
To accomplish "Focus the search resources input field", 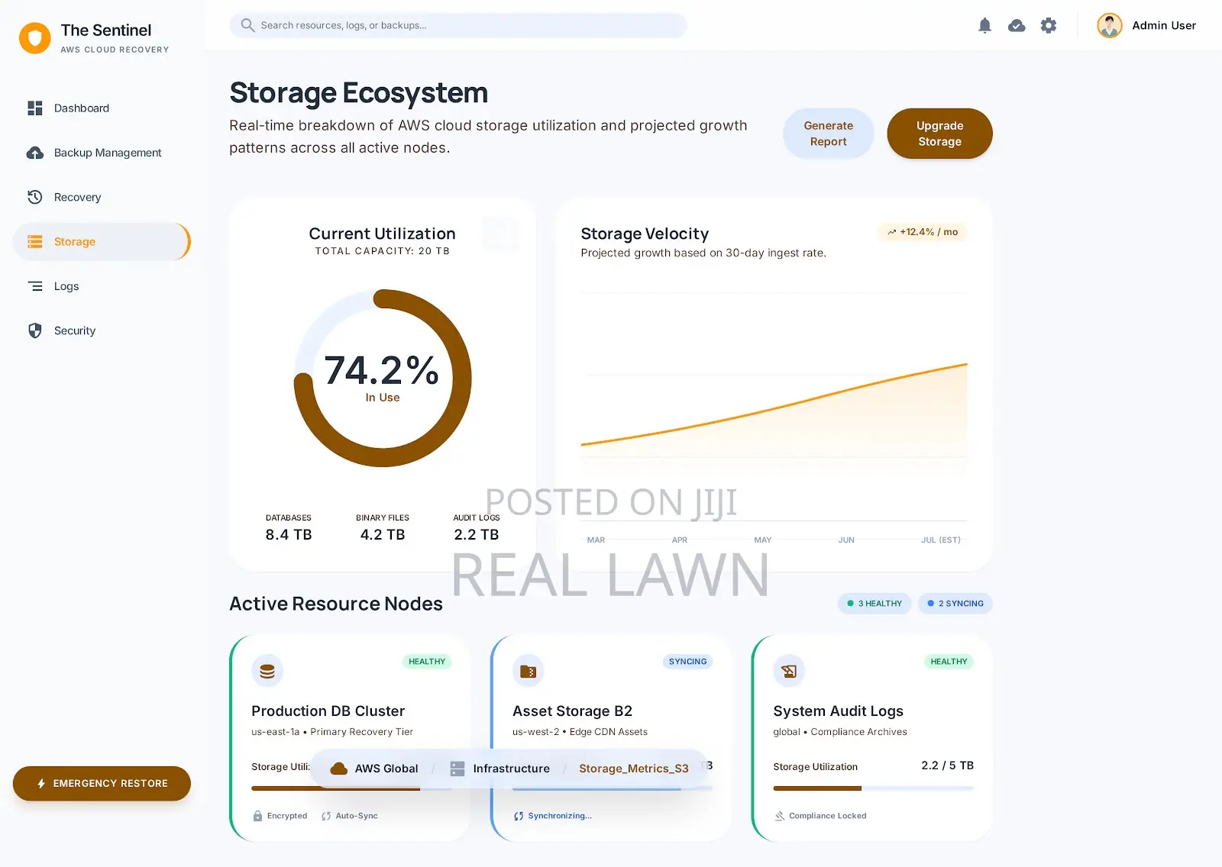I will pos(458,25).
